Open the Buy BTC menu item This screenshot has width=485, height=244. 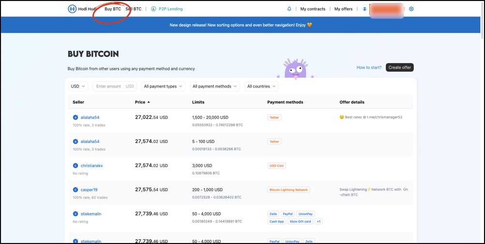[113, 9]
